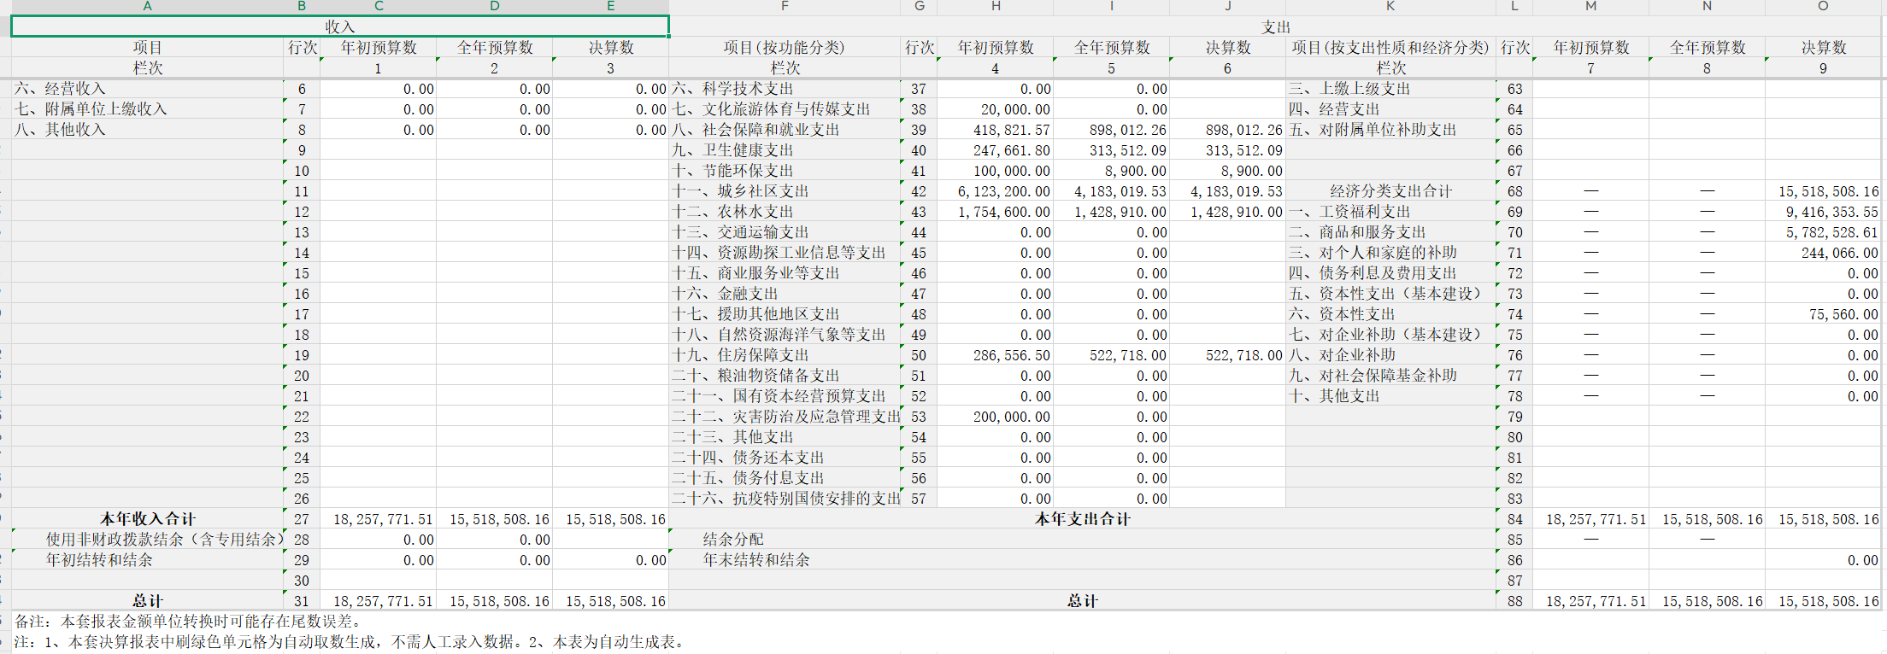Select the 9,416,353.55 cell
1887x654 pixels.
(x=1824, y=212)
